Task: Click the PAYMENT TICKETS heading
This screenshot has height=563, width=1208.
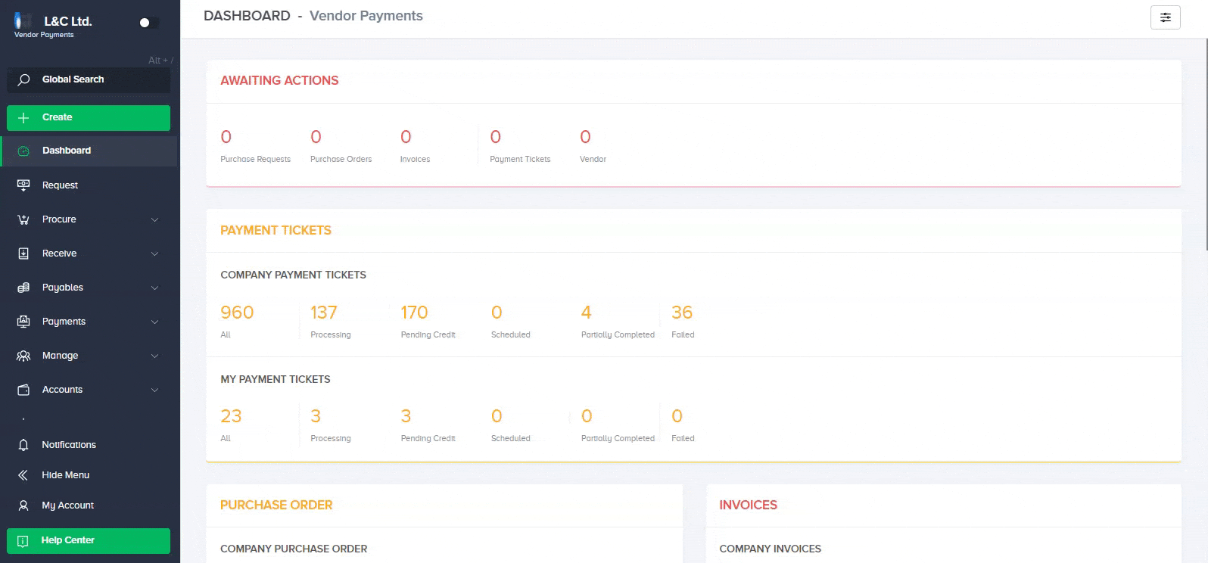Action: point(276,230)
